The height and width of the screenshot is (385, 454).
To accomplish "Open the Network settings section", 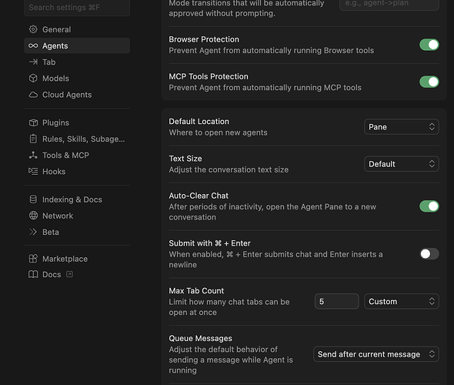I will click(x=77, y=216).
